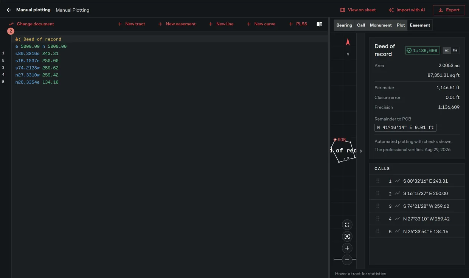Image resolution: width=469 pixels, height=278 pixels.
Task: Add a New curve
Action: (x=261, y=24)
